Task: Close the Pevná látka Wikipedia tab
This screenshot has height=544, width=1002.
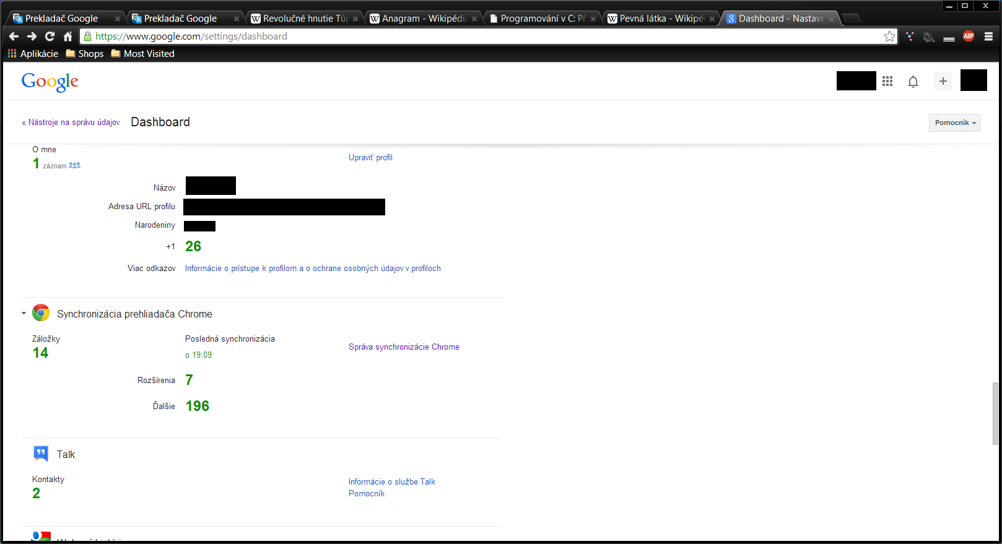Action: 712,19
